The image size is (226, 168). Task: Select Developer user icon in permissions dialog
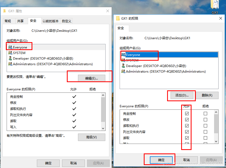tap(123, 66)
